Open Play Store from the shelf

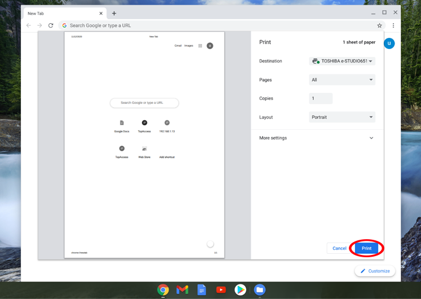240,289
